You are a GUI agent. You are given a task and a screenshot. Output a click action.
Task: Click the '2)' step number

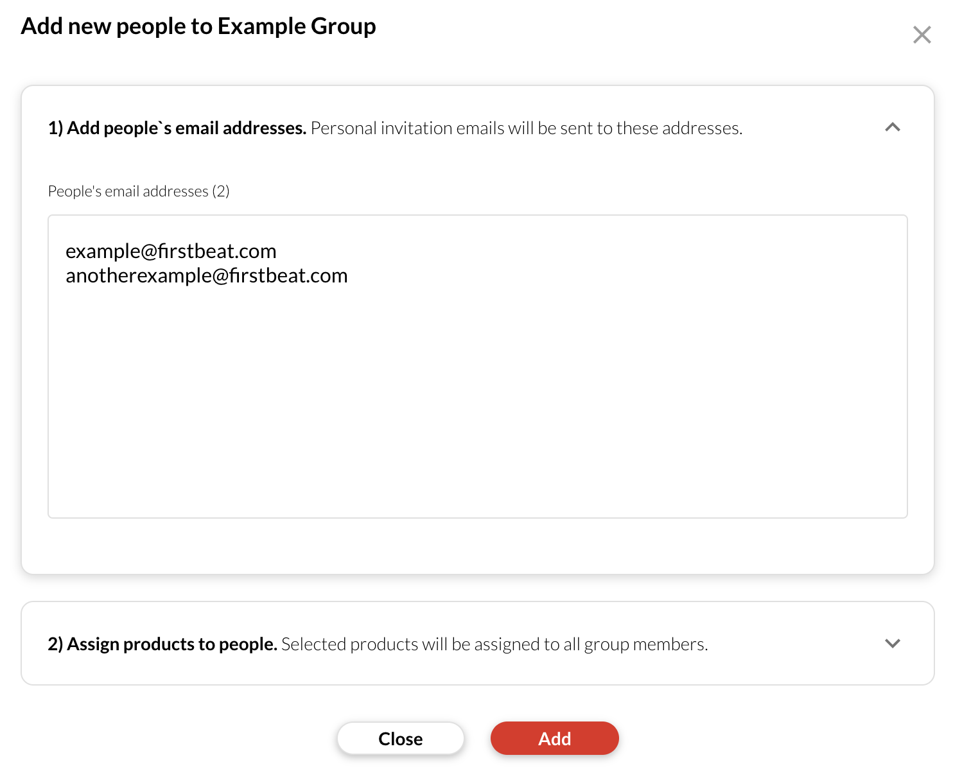click(55, 644)
